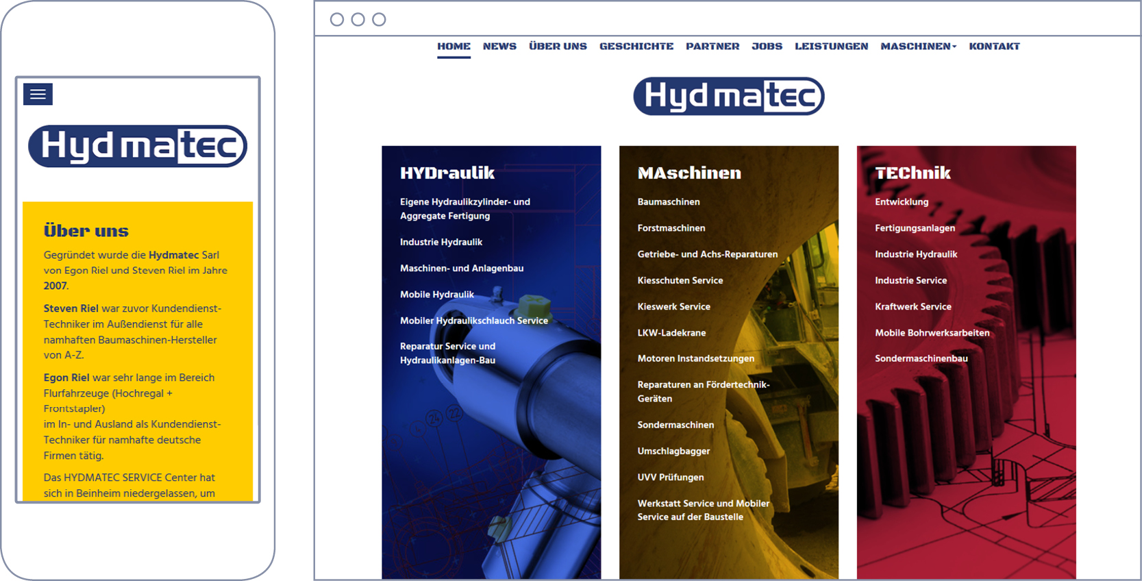This screenshot has width=1142, height=581.
Task: Open Eigene Hydraulikzylinder- und Aggregate Fertigung
Action: (x=465, y=209)
